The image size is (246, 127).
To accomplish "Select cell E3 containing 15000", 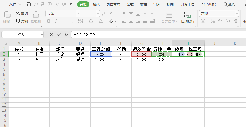I will (x=101, y=60).
